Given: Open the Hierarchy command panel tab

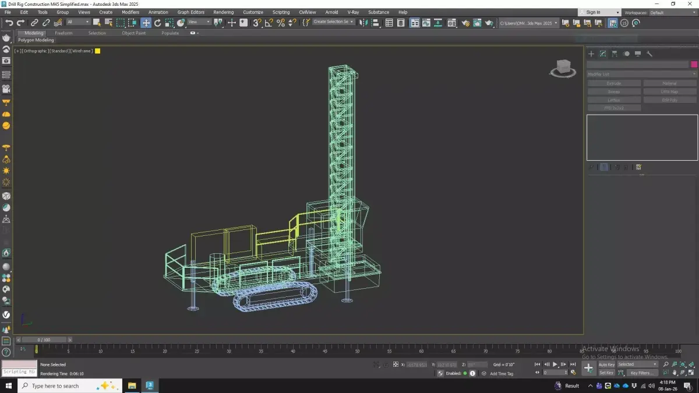Looking at the screenshot, I should pyautogui.click(x=615, y=54).
